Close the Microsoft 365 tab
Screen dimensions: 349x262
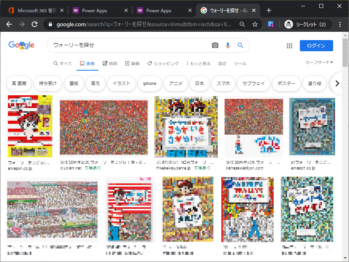coord(62,10)
